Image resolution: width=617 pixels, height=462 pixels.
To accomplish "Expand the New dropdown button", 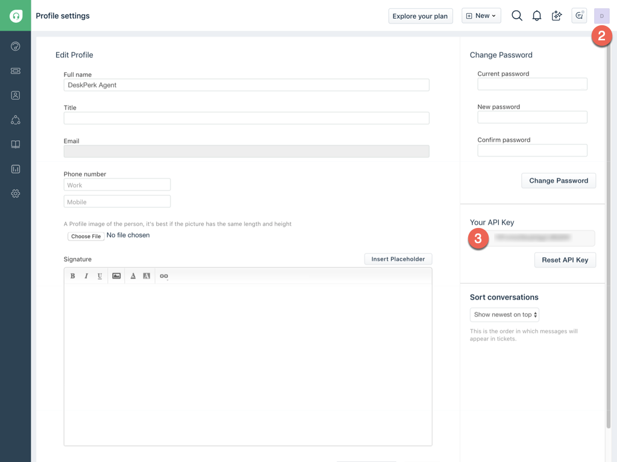I will 481,16.
